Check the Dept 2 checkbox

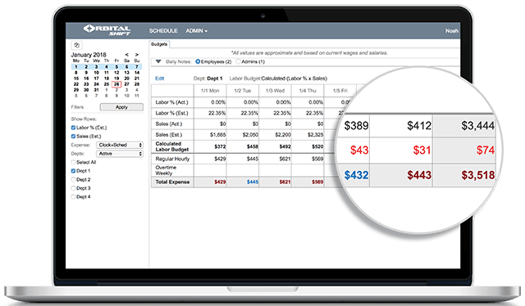pos(73,180)
